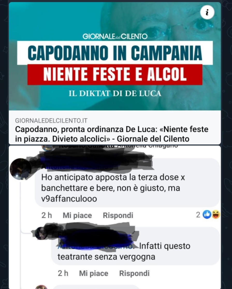Click the GIORNALEDELCILENTO.IT source link
This screenshot has height=289, width=232.
51,120
